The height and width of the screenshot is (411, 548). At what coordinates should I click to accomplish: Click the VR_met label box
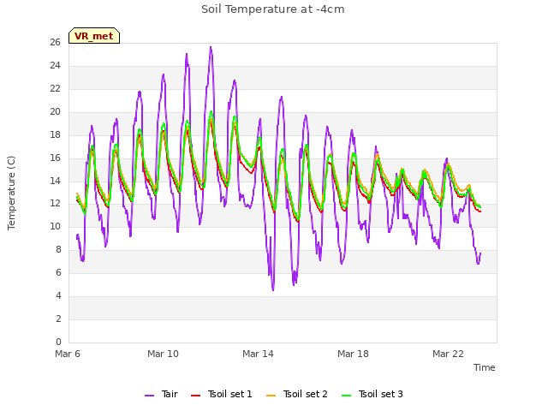[x=94, y=36]
